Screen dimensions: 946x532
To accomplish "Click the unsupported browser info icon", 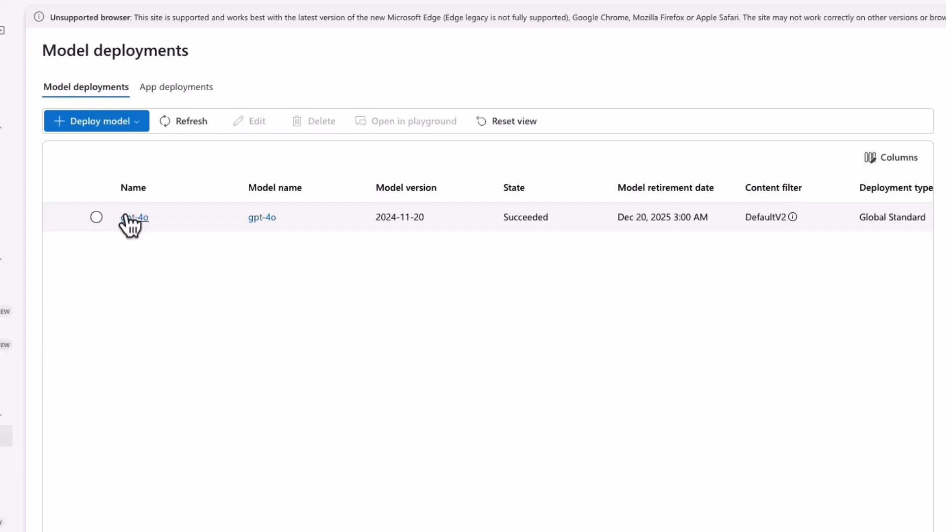I will click(38, 16).
